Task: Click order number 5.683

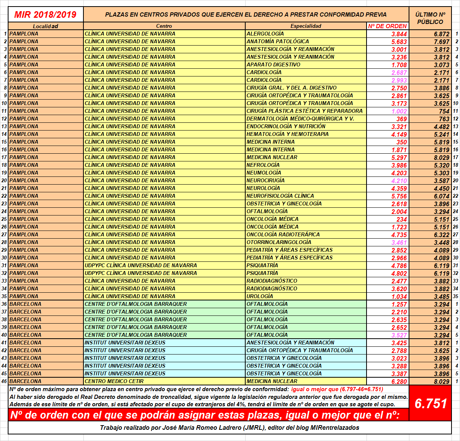Action: (x=387, y=42)
